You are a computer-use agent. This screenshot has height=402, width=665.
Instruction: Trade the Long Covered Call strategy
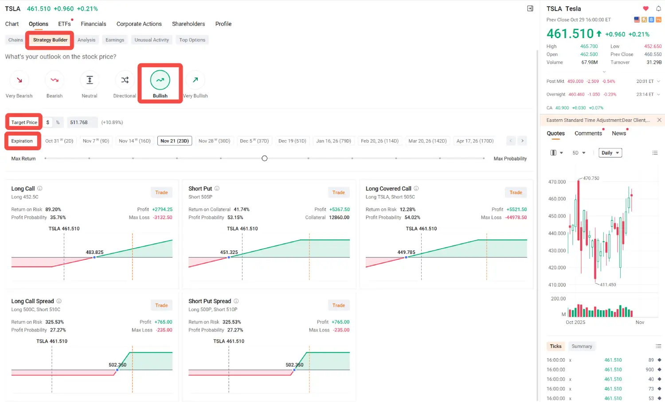516,192
